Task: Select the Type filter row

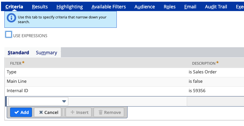Action: coord(125,72)
